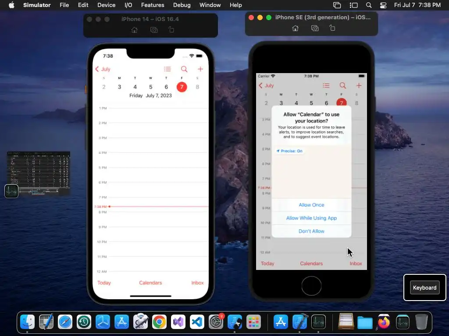Tap Today on iPhone SE Calendar
The image size is (449, 336).
coord(267,263)
